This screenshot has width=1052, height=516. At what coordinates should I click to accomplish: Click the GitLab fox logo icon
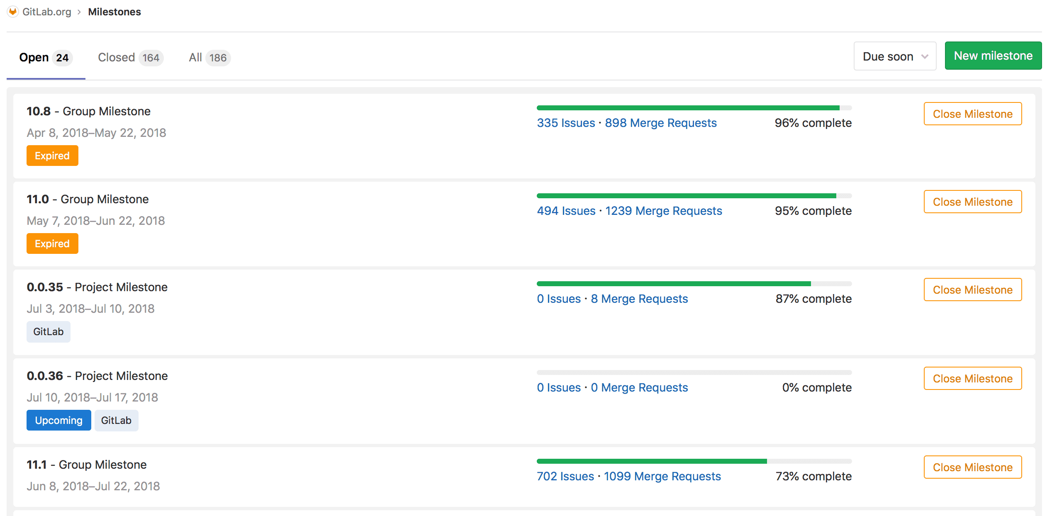(13, 12)
